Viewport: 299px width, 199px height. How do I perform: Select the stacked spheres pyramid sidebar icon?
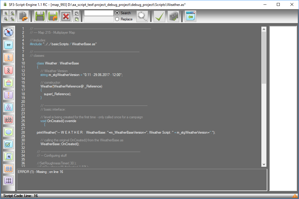(x=9, y=107)
